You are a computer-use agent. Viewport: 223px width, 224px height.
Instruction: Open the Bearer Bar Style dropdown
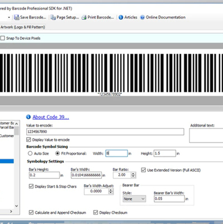(x=134, y=199)
